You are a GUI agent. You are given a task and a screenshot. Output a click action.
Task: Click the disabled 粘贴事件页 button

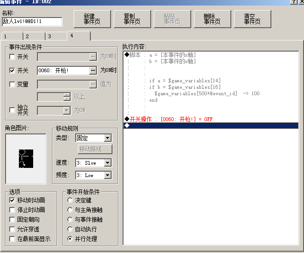tap(172, 19)
